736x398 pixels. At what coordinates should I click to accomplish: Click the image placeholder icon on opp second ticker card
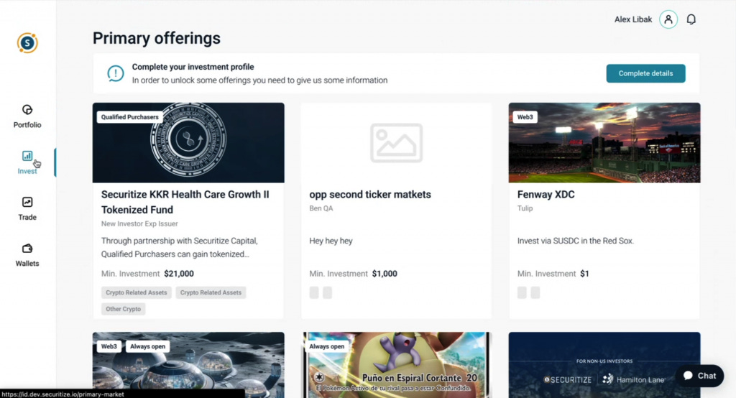point(396,143)
